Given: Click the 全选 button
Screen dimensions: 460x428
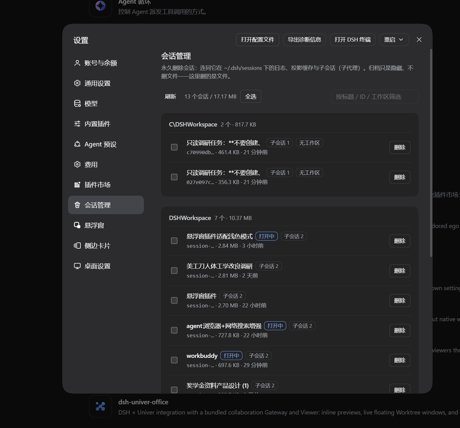Looking at the screenshot, I should click(251, 96).
